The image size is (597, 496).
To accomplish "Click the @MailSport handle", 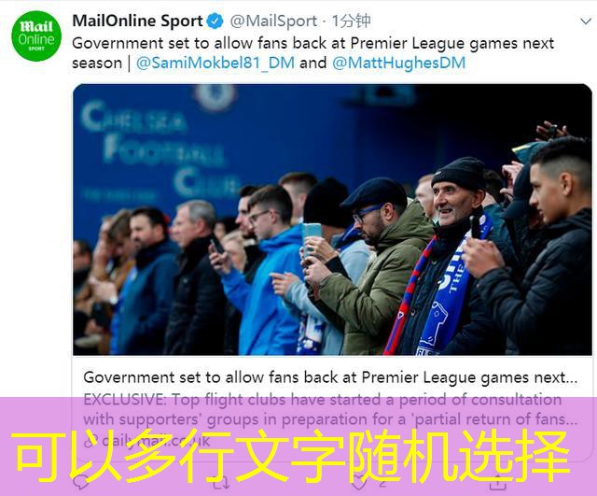I will coord(273,21).
